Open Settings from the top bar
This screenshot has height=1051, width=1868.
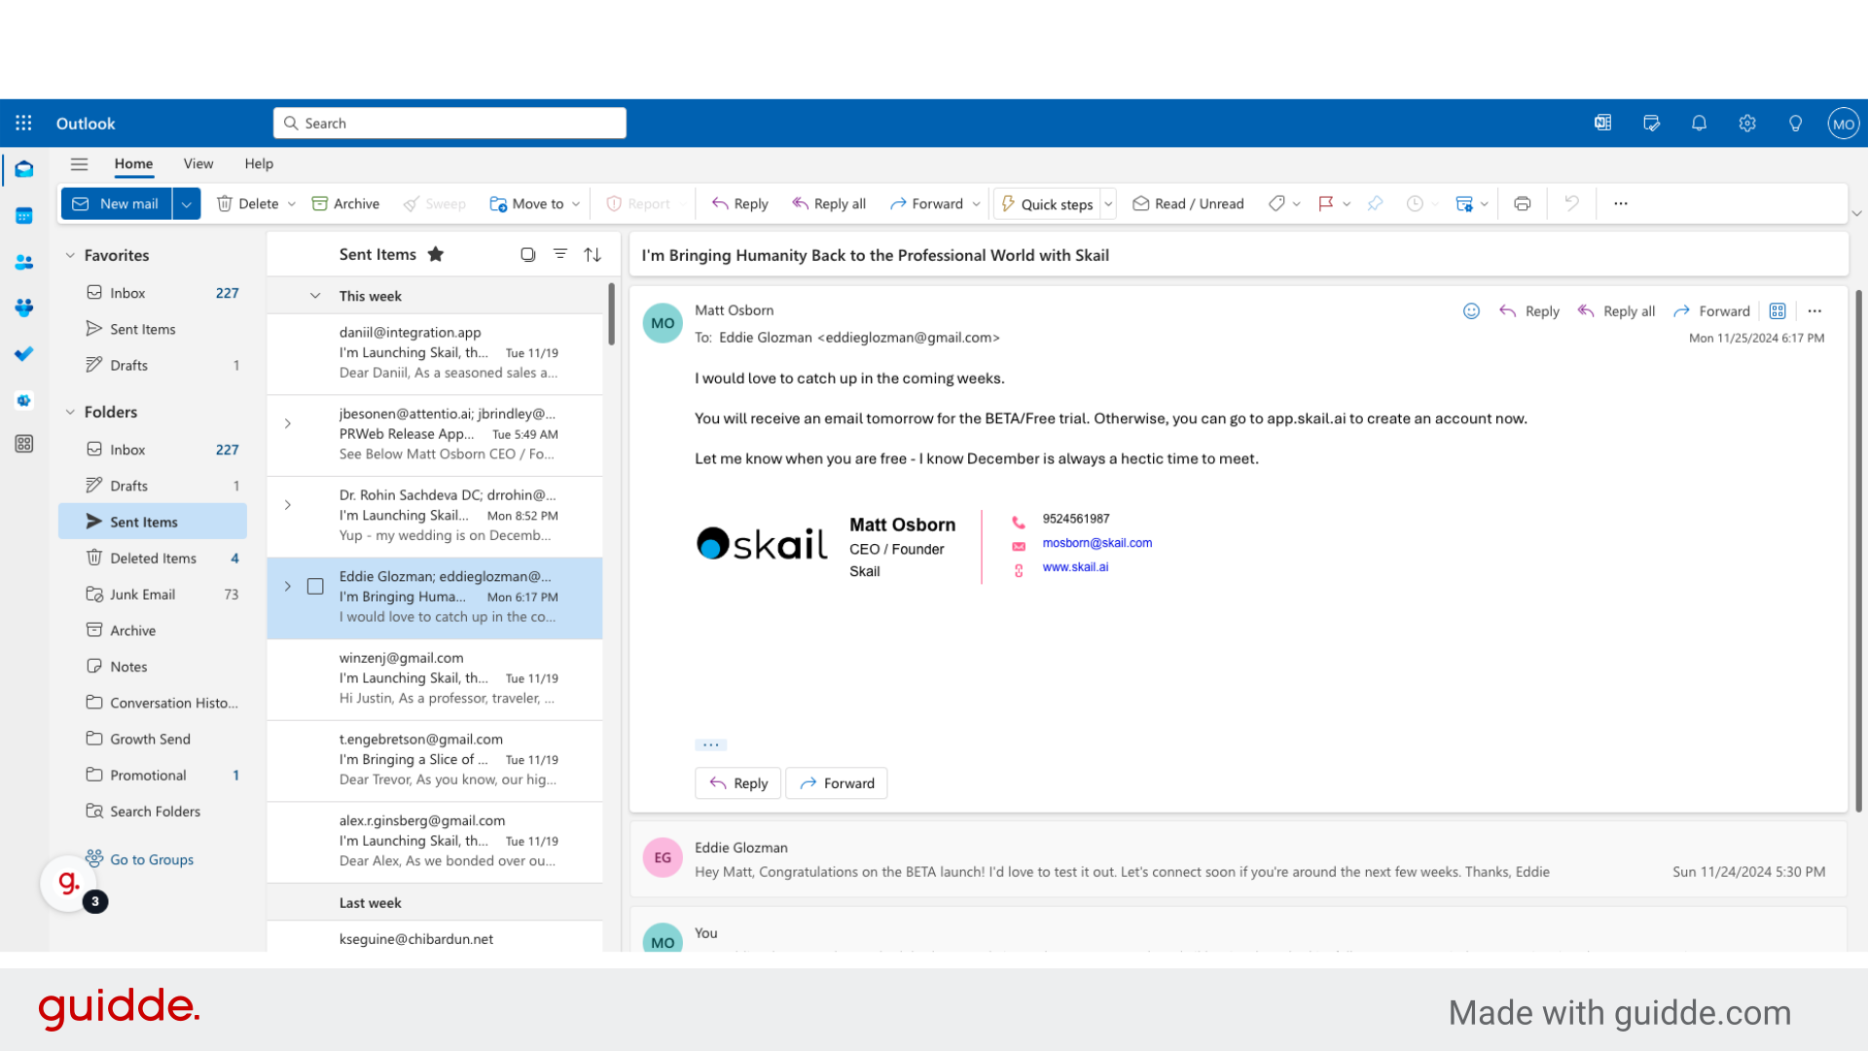(x=1746, y=123)
